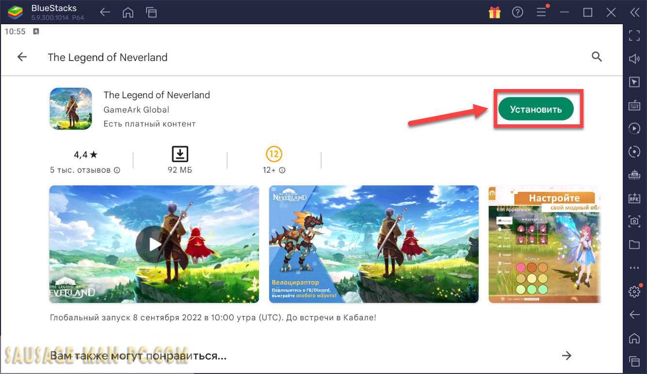Go back from the Play Store app page
Screen dimensions: 647x374
(x=22, y=57)
